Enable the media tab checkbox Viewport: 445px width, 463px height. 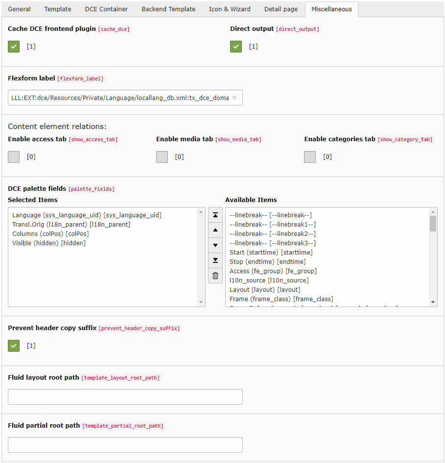162,156
